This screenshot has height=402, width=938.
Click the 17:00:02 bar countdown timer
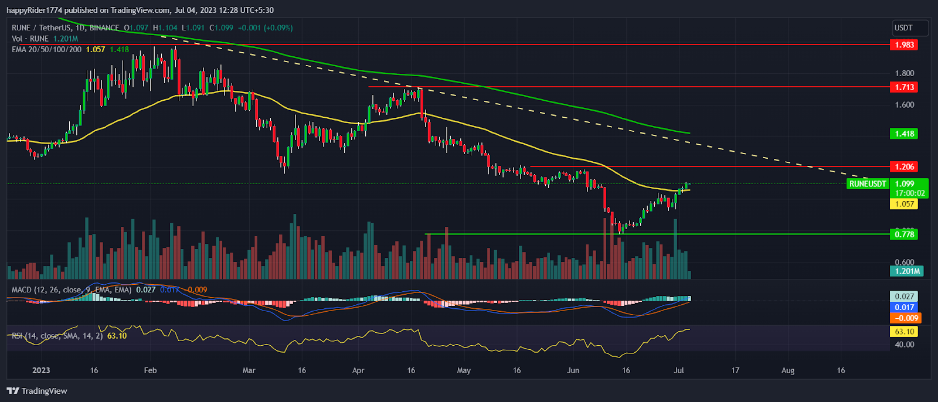coord(909,193)
